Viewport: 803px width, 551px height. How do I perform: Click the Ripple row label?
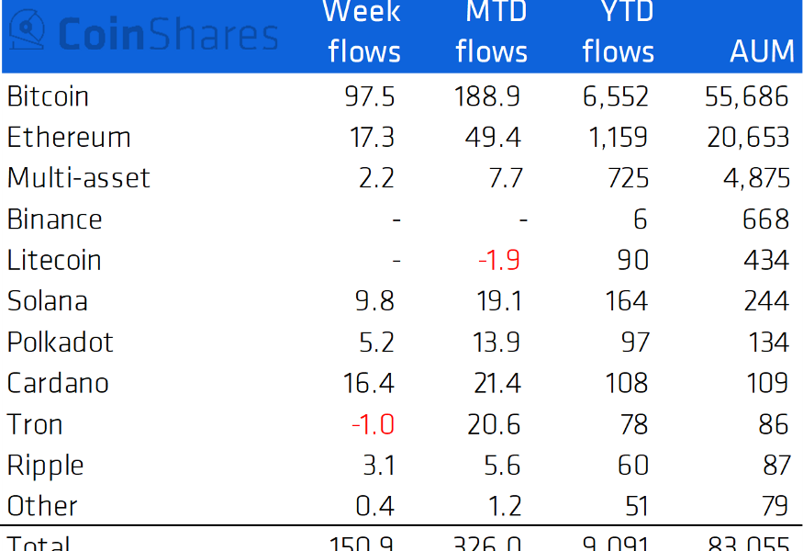pyautogui.click(x=46, y=466)
